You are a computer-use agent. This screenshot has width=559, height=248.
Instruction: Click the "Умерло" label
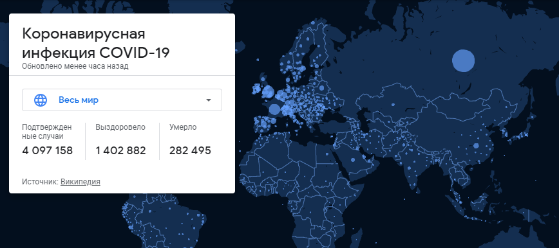(183, 127)
